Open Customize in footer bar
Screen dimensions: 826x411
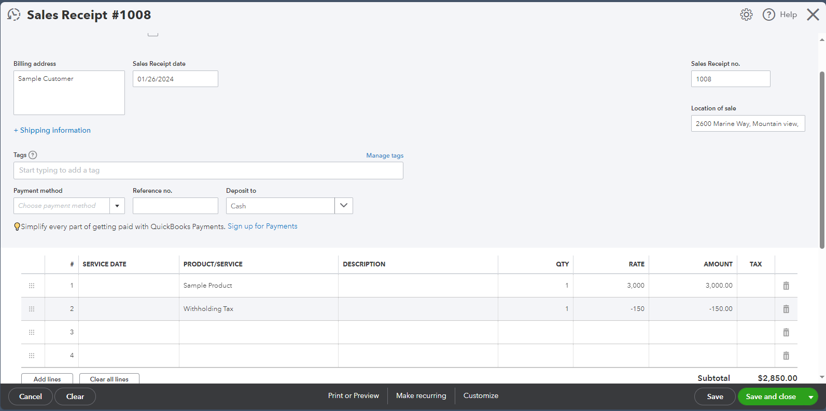pos(481,395)
